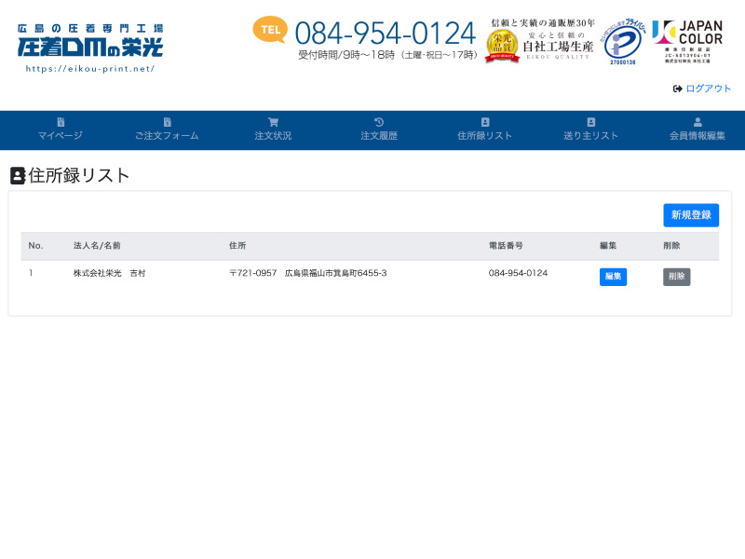Open member settings via the 会員情報編集 person icon
745x559 pixels.
[x=698, y=122]
